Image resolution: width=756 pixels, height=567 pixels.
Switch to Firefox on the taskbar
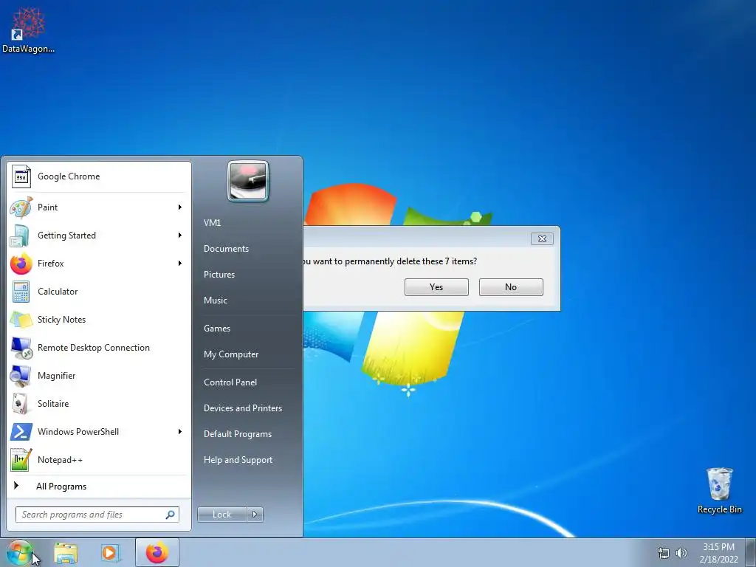pyautogui.click(x=157, y=552)
